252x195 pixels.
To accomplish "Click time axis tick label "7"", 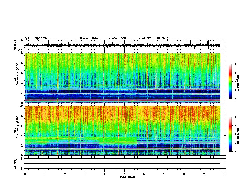I will click(x=164, y=174).
